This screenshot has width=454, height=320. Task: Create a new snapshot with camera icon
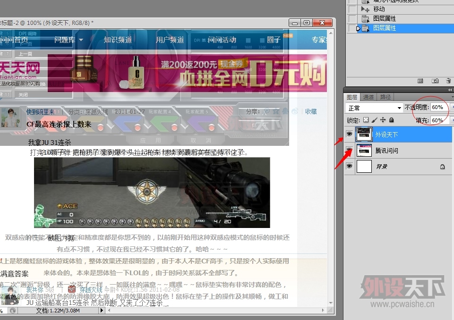pyautogui.click(x=435, y=81)
